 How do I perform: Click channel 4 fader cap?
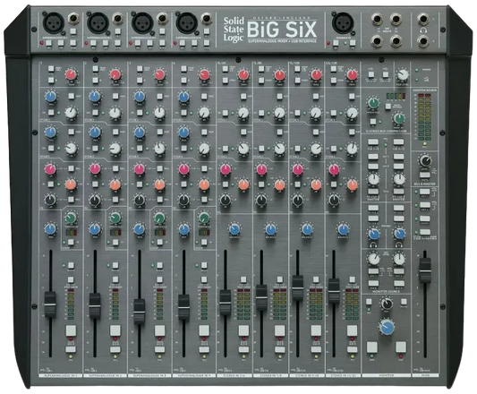(x=183, y=307)
